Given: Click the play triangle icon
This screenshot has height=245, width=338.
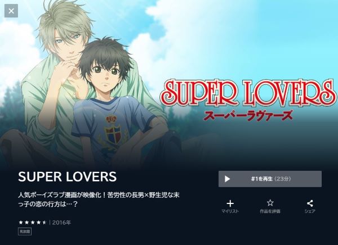Looking at the screenshot, I should (x=227, y=179).
